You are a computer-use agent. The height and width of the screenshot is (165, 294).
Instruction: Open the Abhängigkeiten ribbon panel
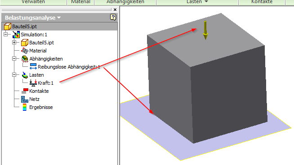point(125,2)
